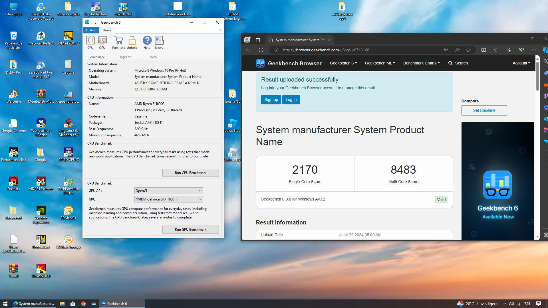Open TechPowerUp GPU-Z desktop shortcut
The height and width of the screenshot is (308, 548).
click(x=68, y=186)
